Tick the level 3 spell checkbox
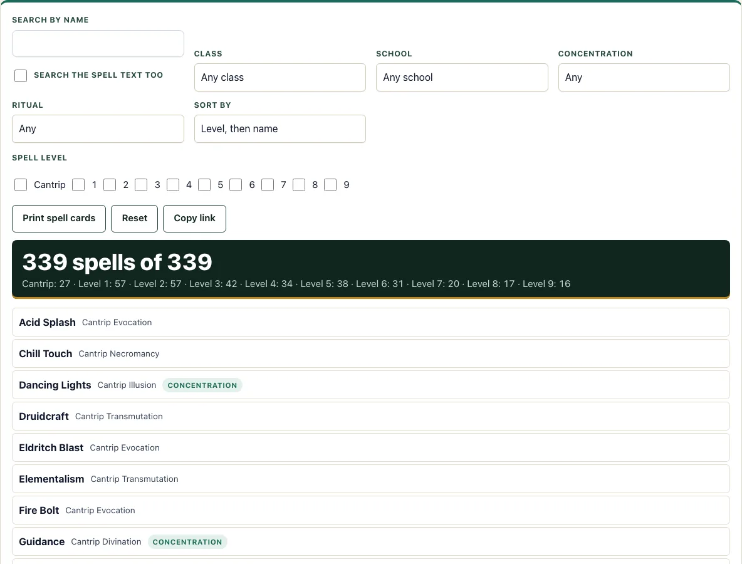Image resolution: width=742 pixels, height=564 pixels. pos(141,185)
